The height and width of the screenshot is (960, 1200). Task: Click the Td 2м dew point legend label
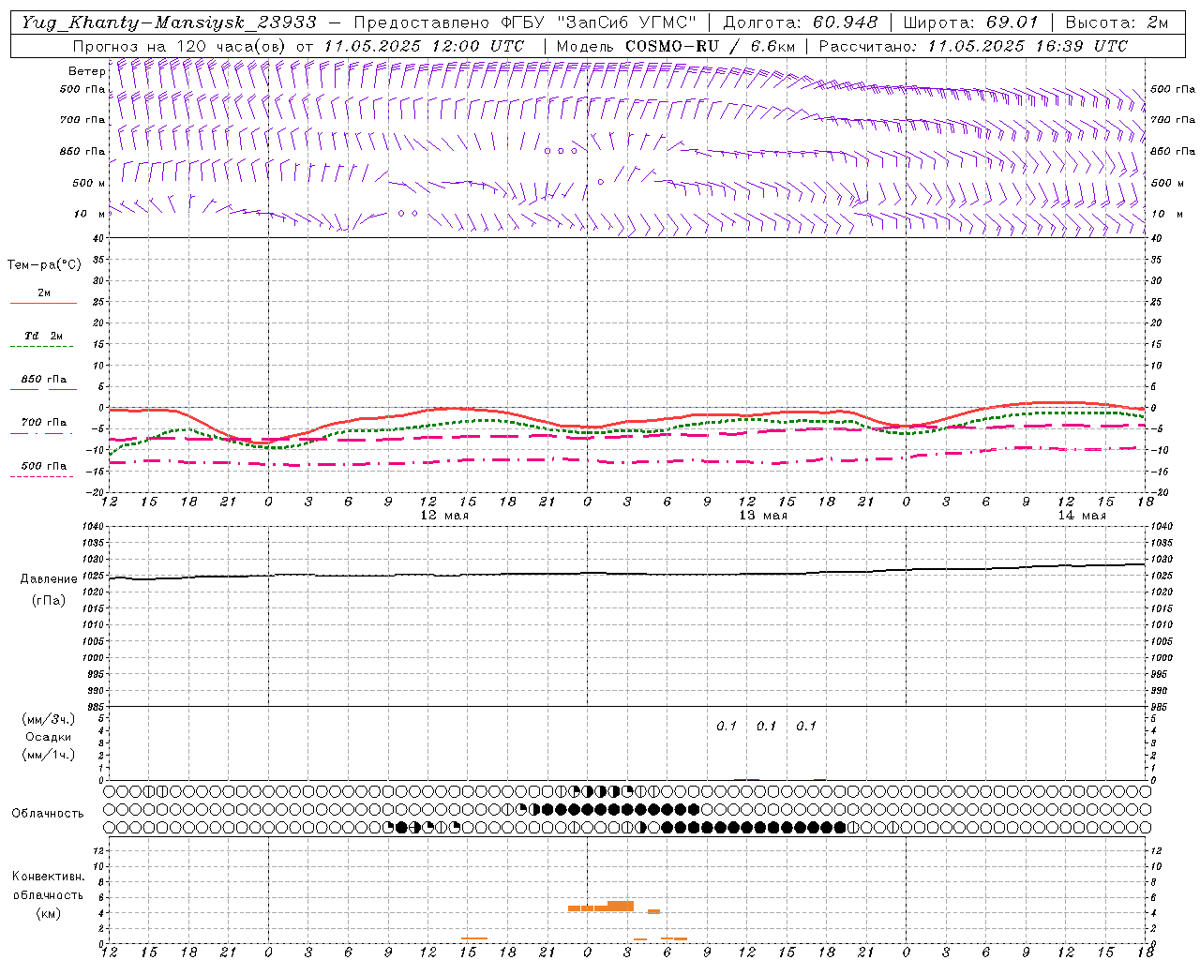(x=43, y=336)
